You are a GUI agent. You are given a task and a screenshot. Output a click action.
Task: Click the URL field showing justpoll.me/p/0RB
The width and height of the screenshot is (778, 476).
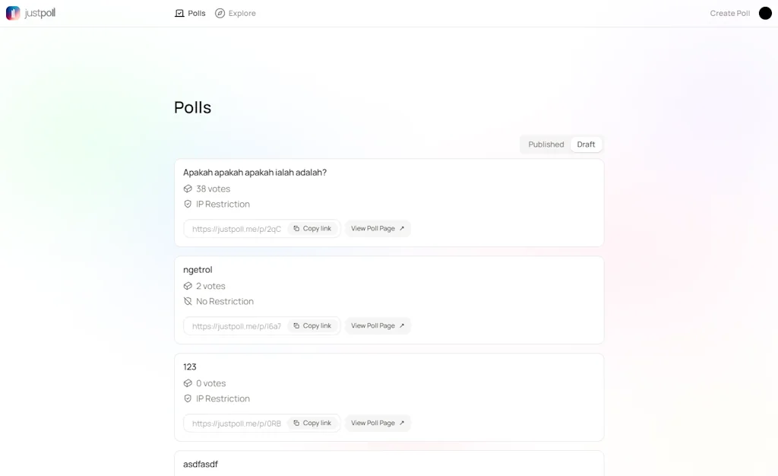click(236, 423)
